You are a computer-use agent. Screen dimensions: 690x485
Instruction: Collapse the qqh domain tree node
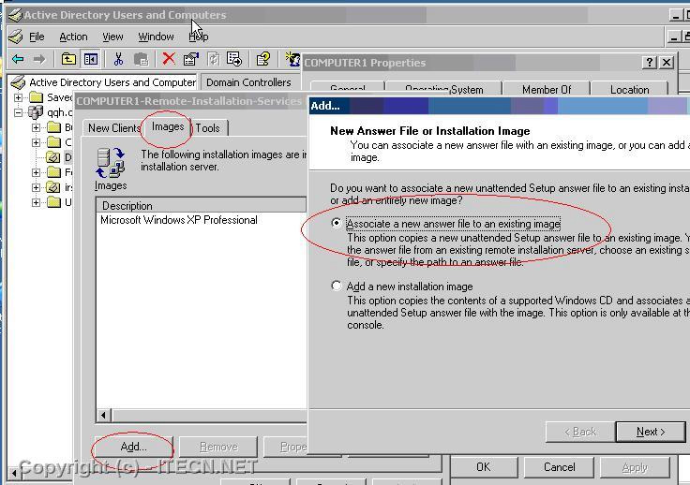(x=19, y=112)
